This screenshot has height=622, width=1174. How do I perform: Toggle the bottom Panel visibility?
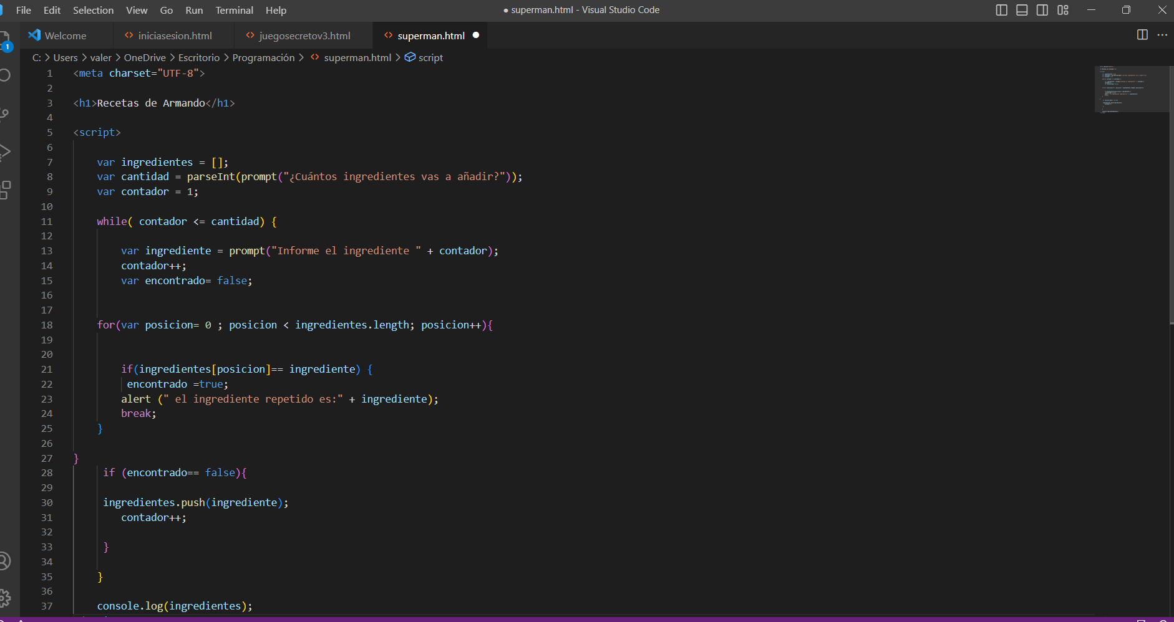(1022, 10)
